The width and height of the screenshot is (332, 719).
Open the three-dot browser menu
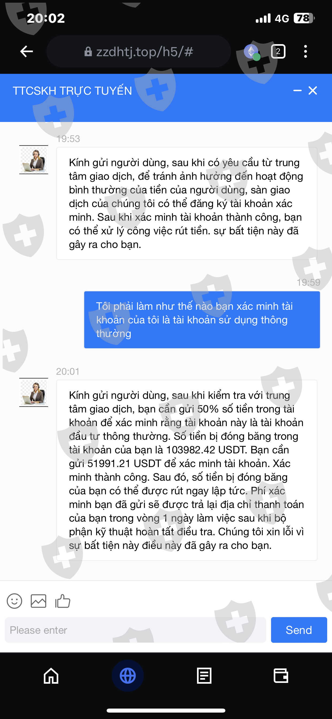pyautogui.click(x=306, y=51)
